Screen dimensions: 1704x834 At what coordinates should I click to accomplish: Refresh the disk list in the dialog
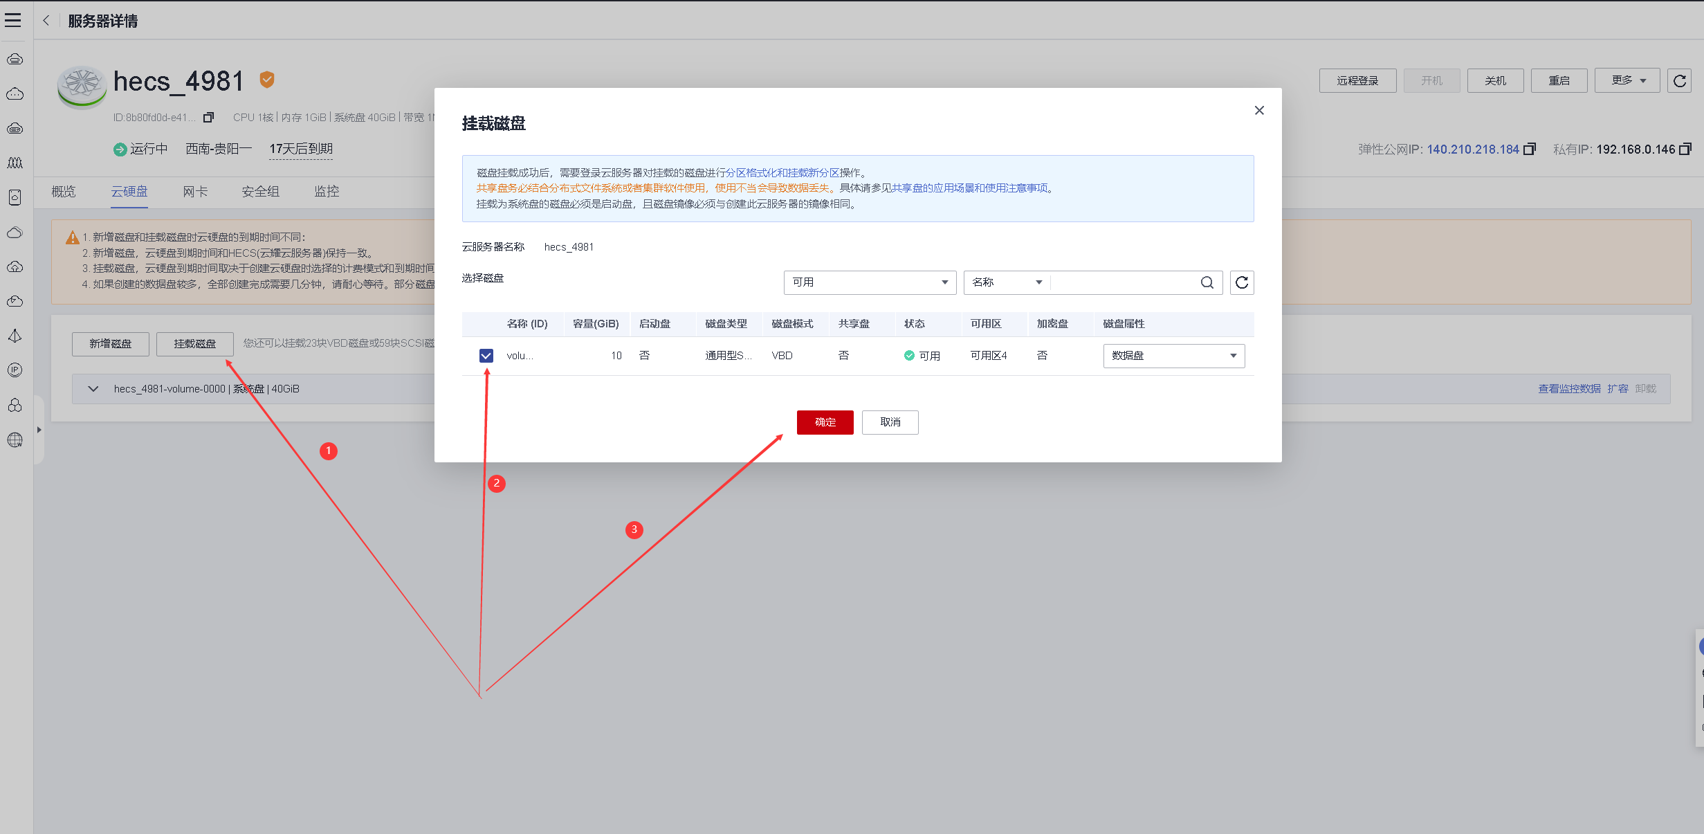1242,282
